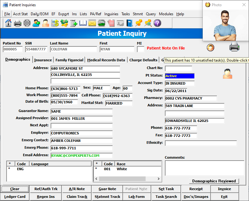Click the landscape picture icon in toolbar
The width and height of the screenshot is (249, 201).
click(x=102, y=23)
